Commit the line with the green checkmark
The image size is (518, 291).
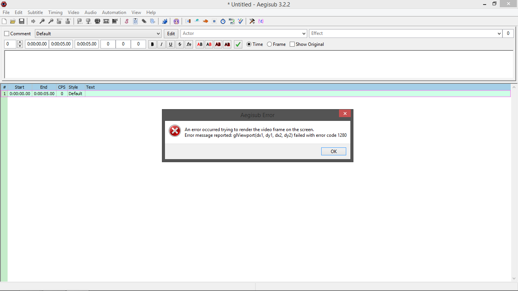click(x=238, y=44)
